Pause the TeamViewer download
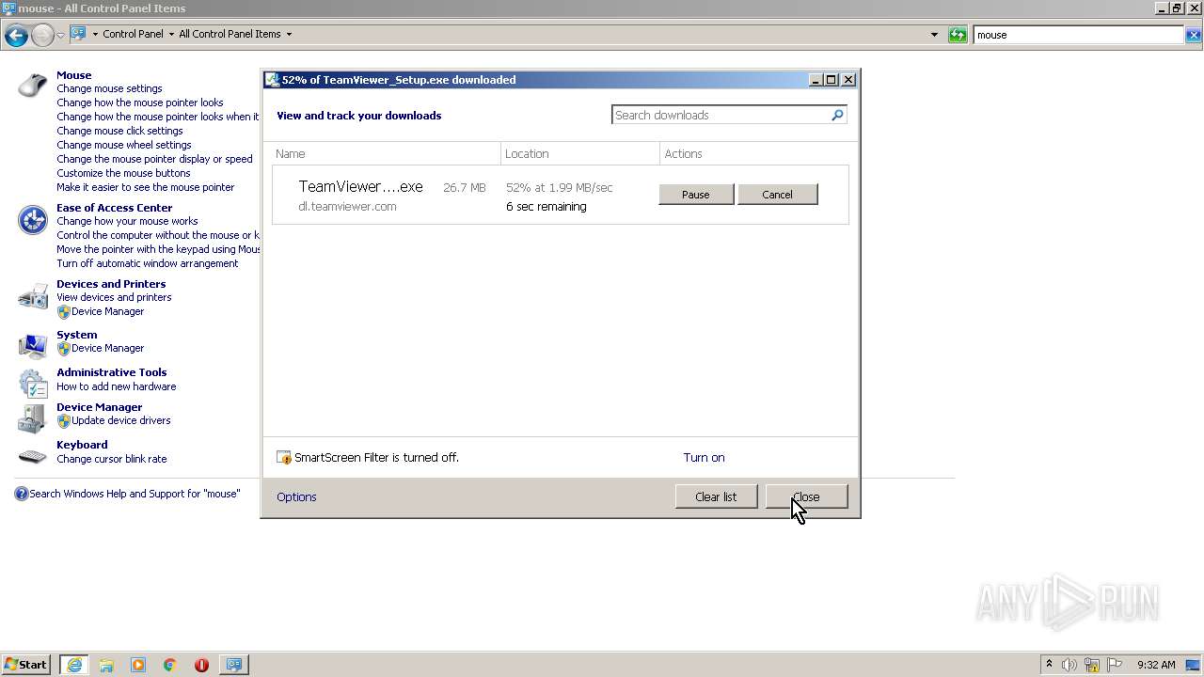The height and width of the screenshot is (677, 1204). [x=696, y=195]
